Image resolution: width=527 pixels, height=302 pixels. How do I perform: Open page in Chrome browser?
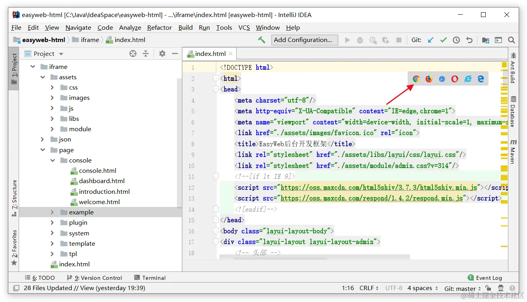coord(416,79)
